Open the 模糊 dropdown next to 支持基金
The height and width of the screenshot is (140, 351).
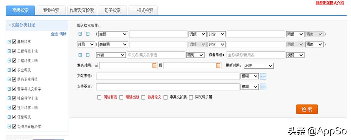point(250,87)
